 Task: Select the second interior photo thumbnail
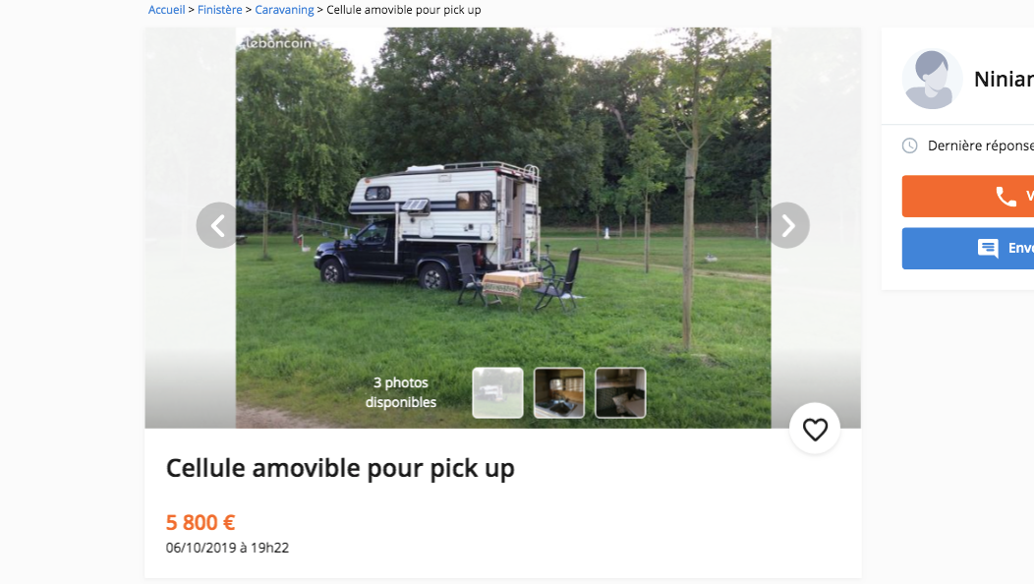(559, 392)
